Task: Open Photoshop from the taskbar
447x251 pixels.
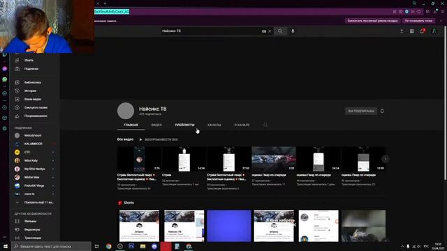Action: click(x=131, y=246)
